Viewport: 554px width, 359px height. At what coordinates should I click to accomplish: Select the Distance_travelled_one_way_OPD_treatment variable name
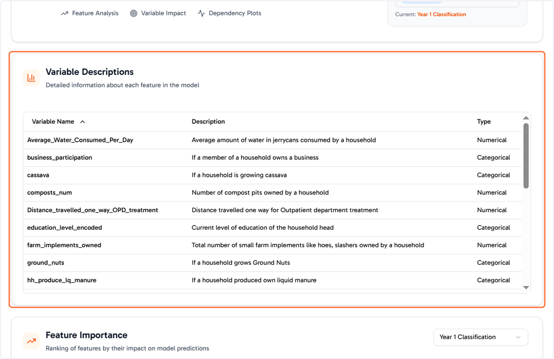click(x=92, y=210)
